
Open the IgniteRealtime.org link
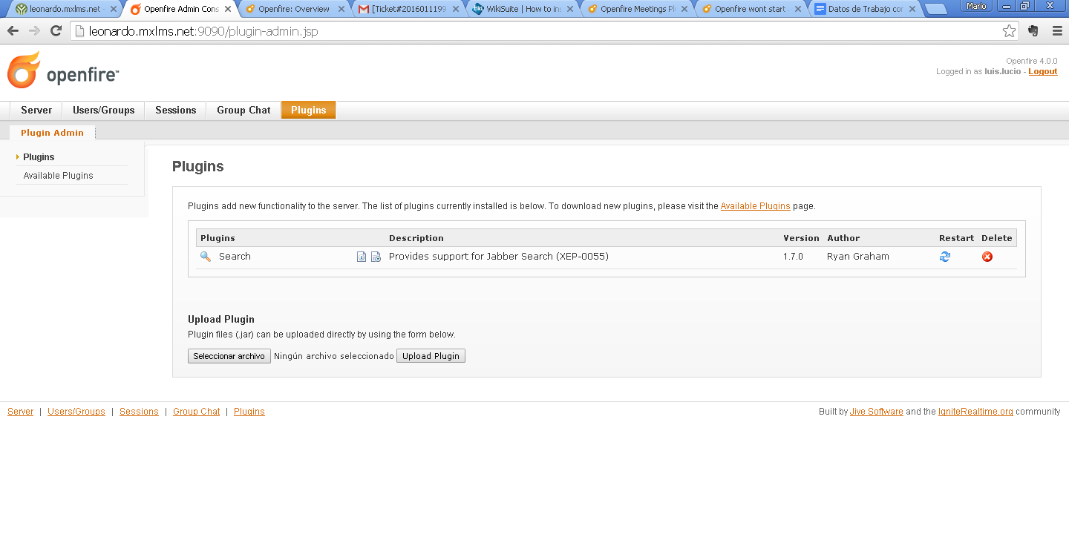[x=975, y=412]
